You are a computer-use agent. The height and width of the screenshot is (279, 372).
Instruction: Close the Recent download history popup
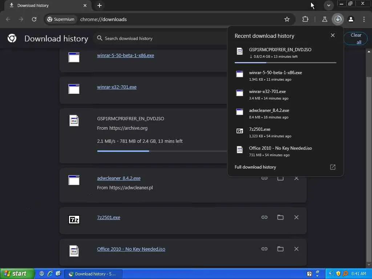point(333,35)
